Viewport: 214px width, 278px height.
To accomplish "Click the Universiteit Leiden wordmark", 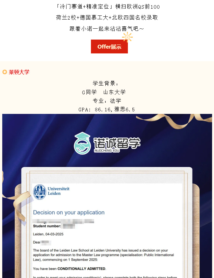I will pos(58,191).
